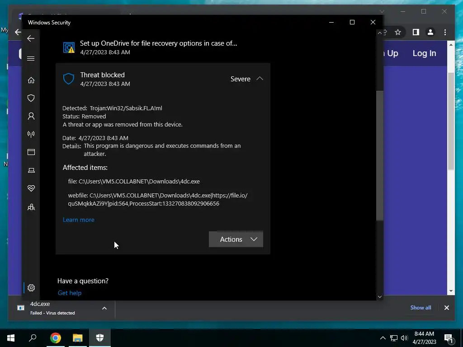Open Family options icon

pyautogui.click(x=31, y=207)
